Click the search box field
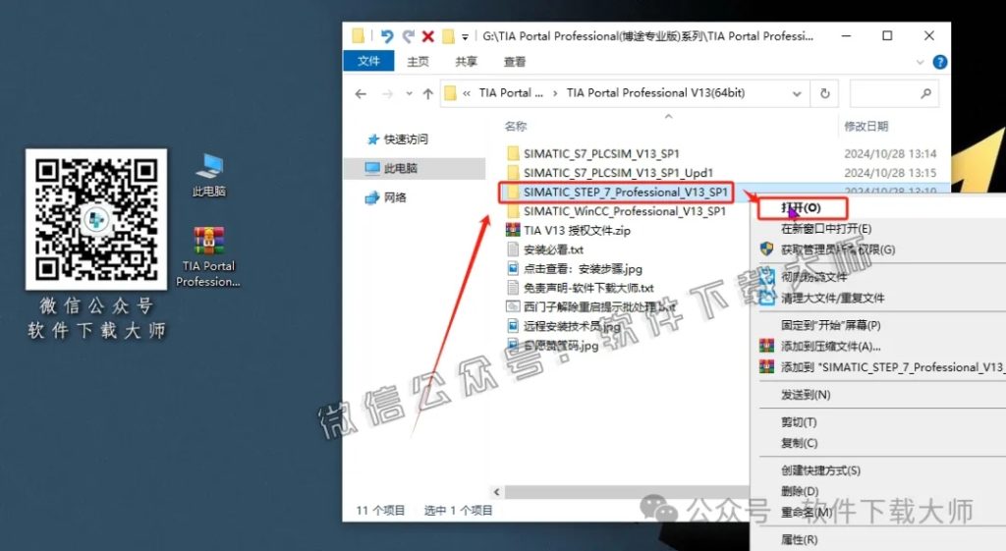1006x551 pixels. click(x=894, y=93)
